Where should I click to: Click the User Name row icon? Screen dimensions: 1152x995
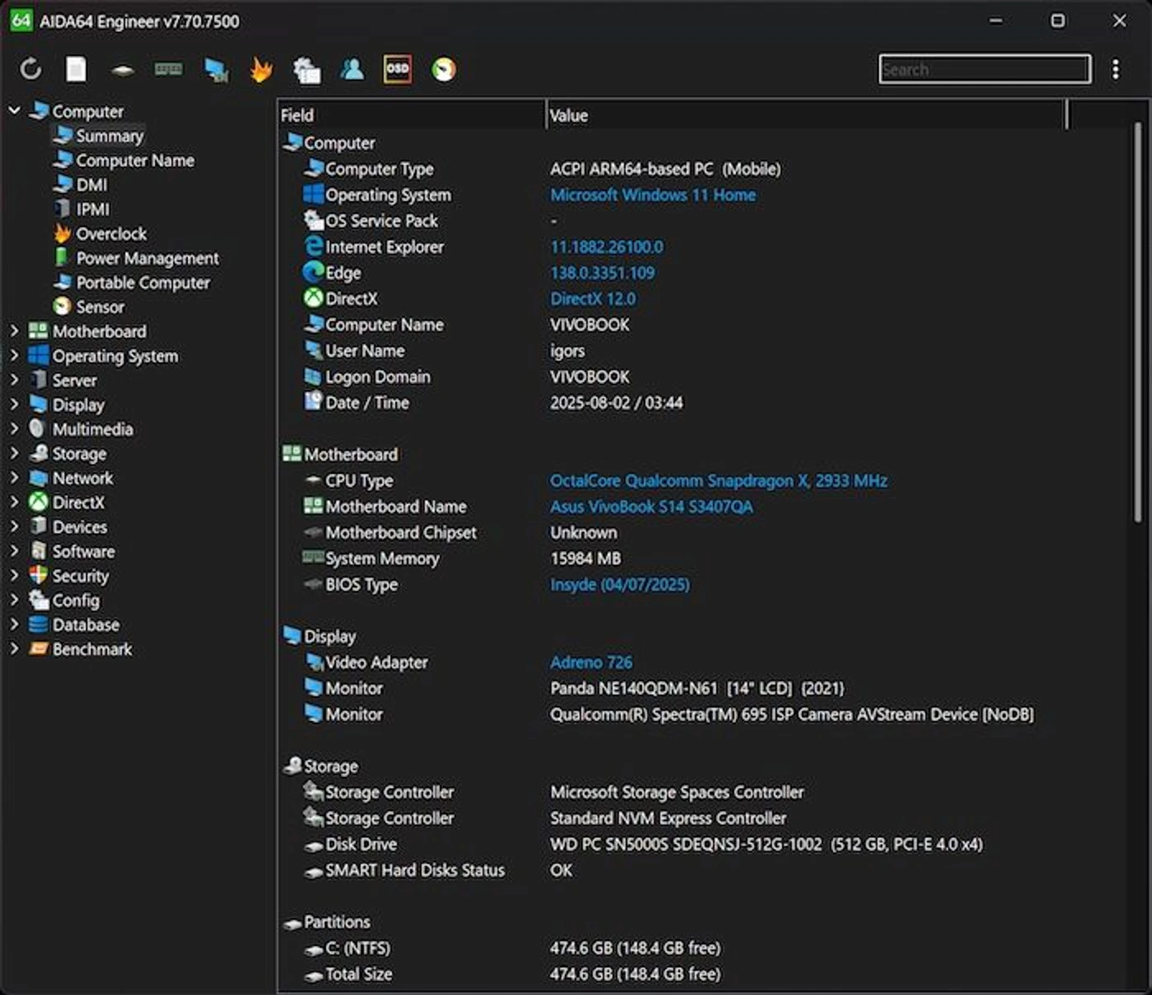pyautogui.click(x=313, y=350)
